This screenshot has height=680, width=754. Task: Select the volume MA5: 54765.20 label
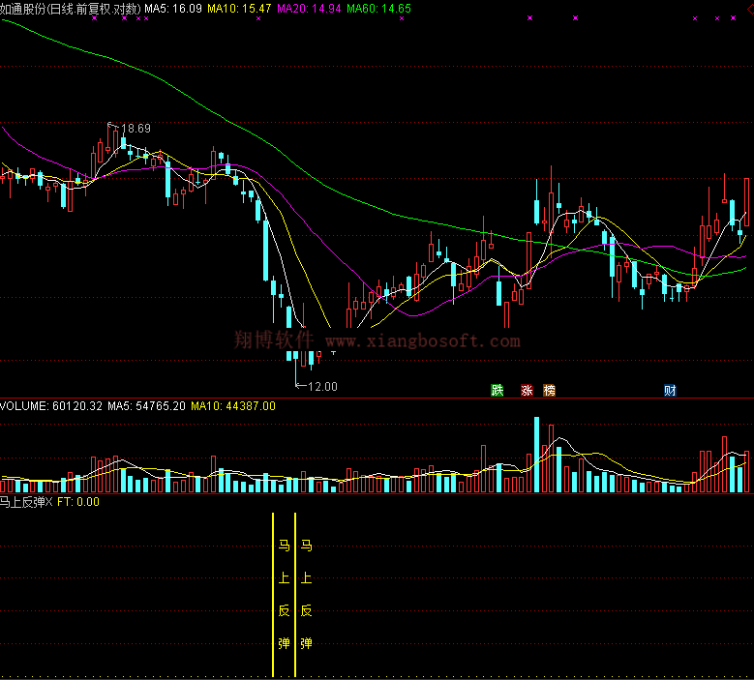tap(146, 406)
